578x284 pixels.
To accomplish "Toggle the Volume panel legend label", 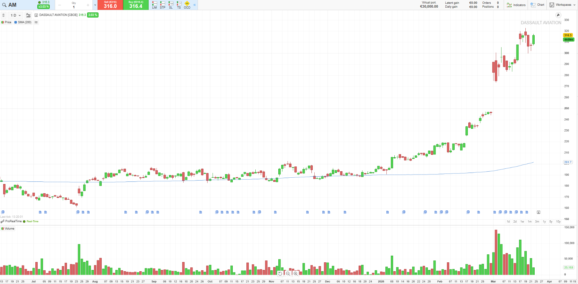I will coord(8,229).
